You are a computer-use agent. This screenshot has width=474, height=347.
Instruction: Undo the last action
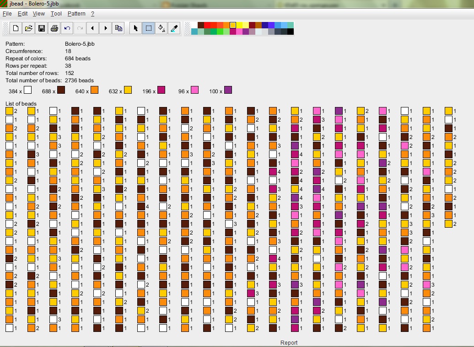tap(67, 28)
